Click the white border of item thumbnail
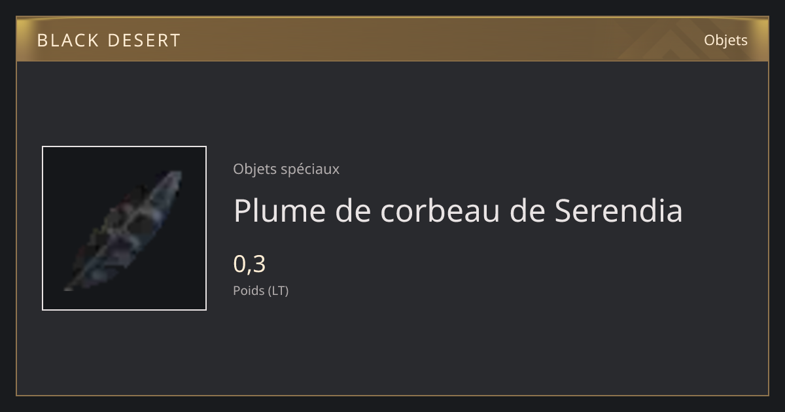The width and height of the screenshot is (785, 412). click(x=124, y=147)
